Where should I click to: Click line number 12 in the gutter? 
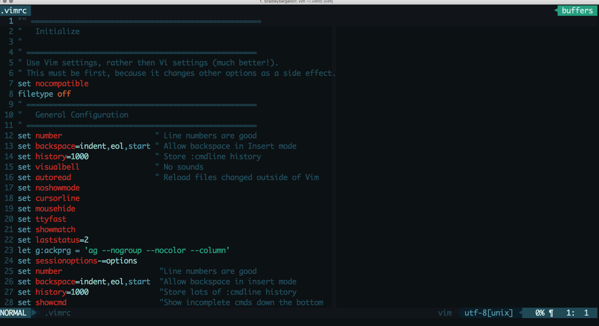coord(9,136)
